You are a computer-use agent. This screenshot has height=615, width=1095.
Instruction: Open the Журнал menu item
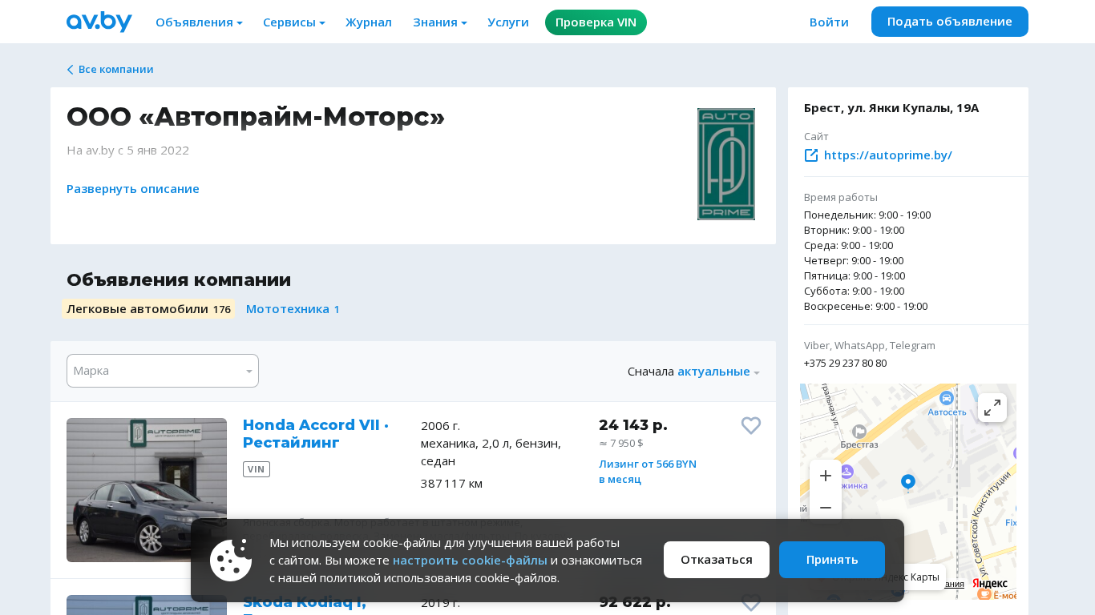coord(368,22)
